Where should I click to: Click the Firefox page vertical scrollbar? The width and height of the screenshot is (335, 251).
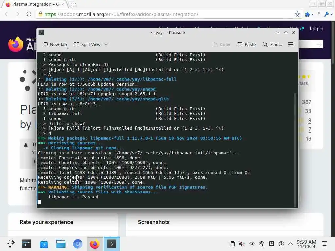333,42
